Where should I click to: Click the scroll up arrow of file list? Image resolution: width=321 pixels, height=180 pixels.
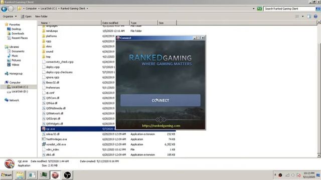pos(319,22)
